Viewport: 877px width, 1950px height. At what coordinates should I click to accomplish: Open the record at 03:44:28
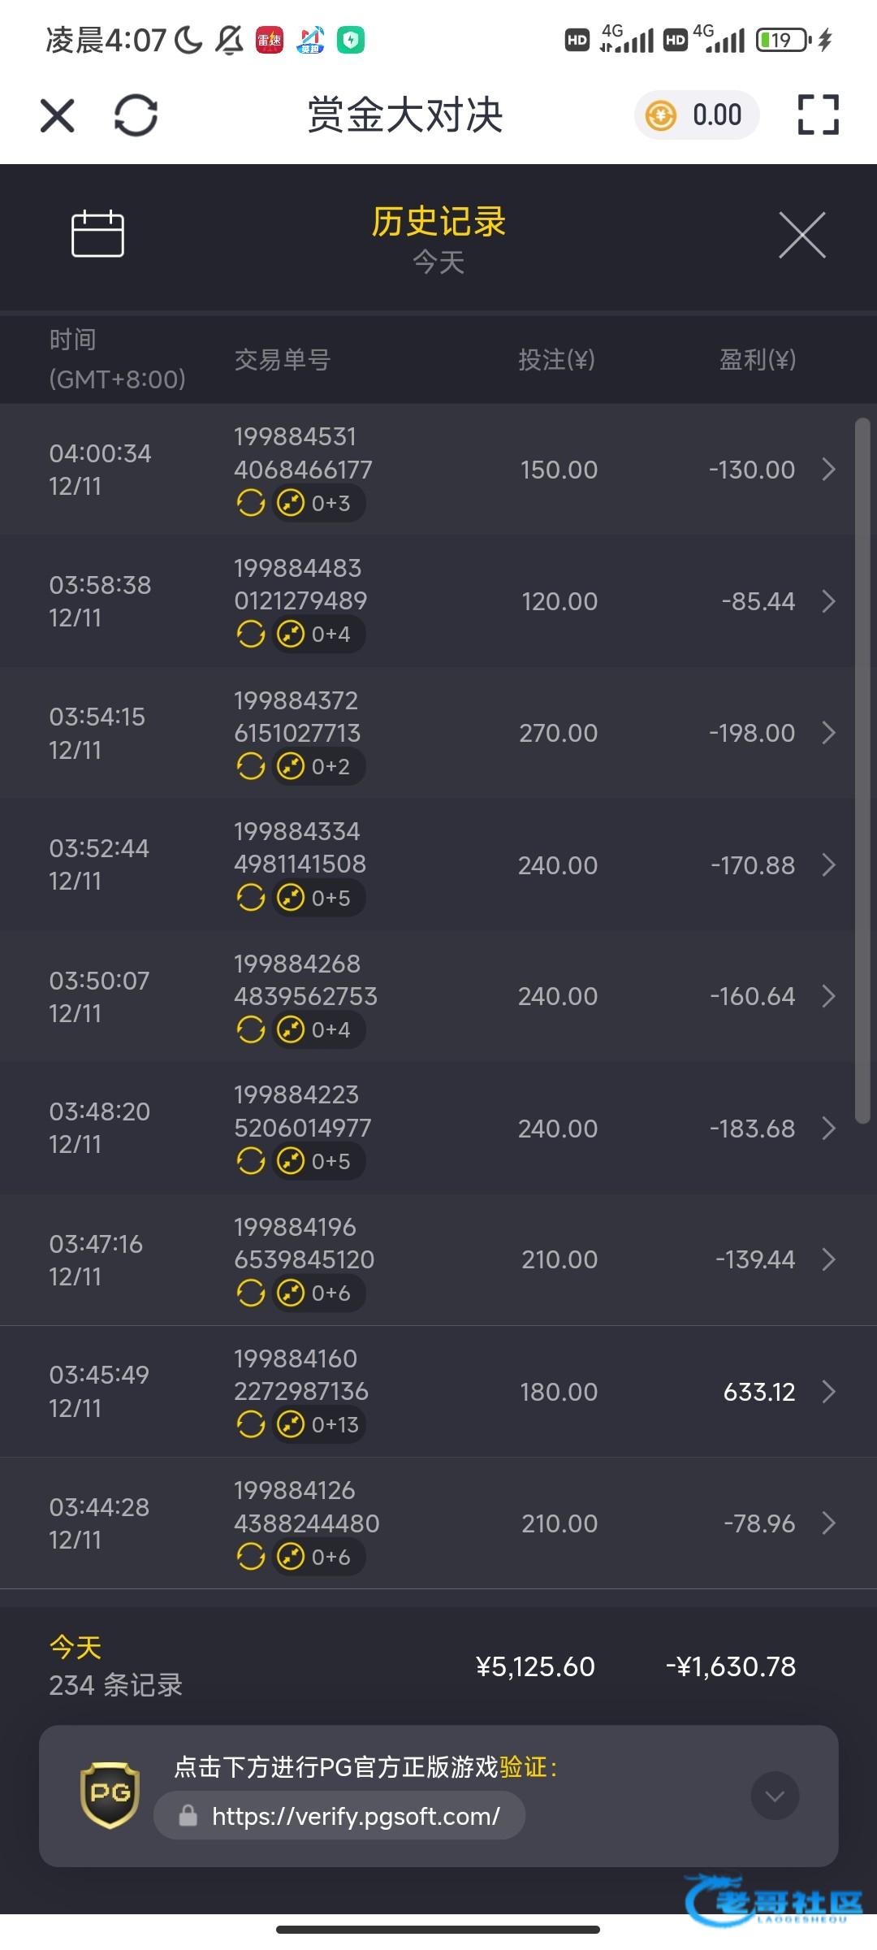point(438,1523)
